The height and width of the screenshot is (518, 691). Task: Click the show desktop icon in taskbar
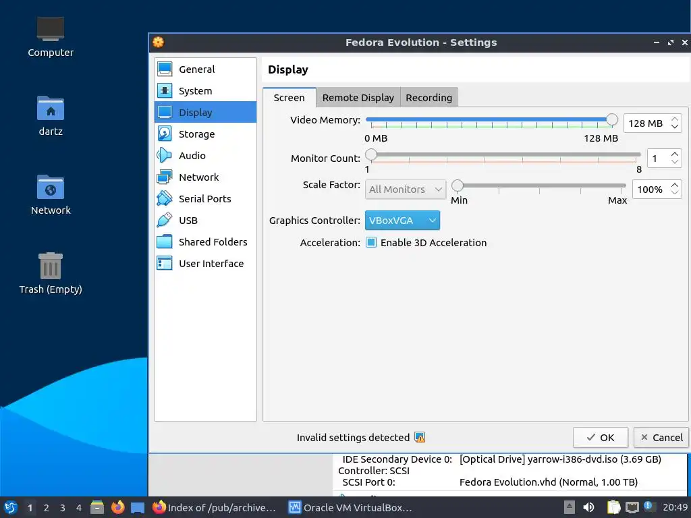point(138,508)
